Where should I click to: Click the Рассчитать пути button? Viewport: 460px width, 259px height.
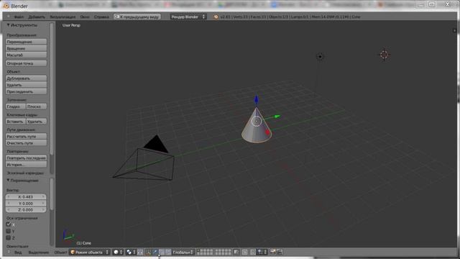point(26,136)
